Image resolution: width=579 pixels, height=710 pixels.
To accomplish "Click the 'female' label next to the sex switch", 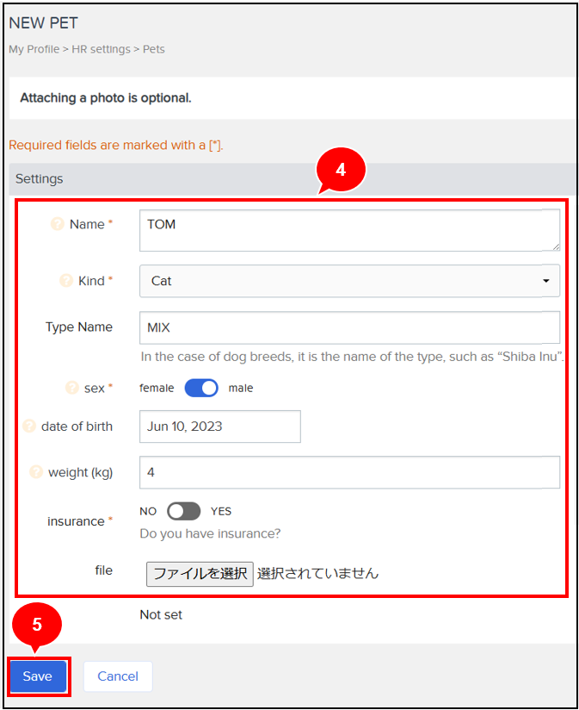I will coord(157,388).
